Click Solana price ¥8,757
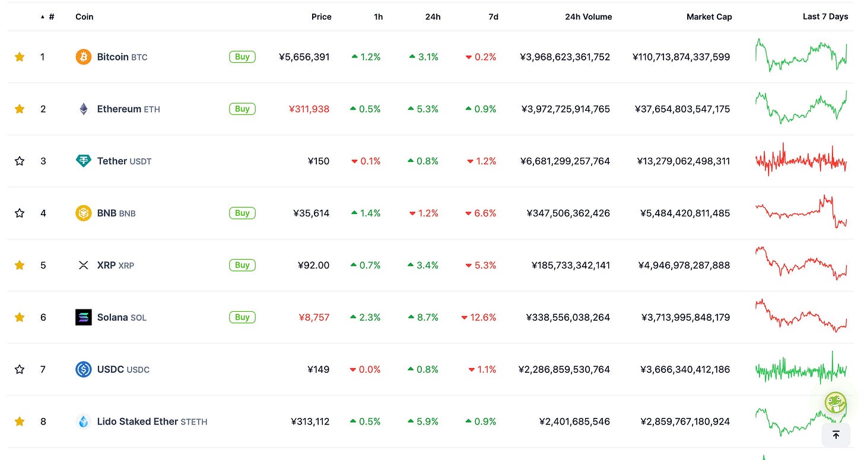This screenshot has width=864, height=460. 314,317
